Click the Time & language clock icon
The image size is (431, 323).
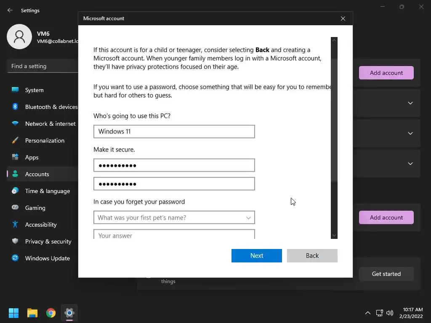15,191
